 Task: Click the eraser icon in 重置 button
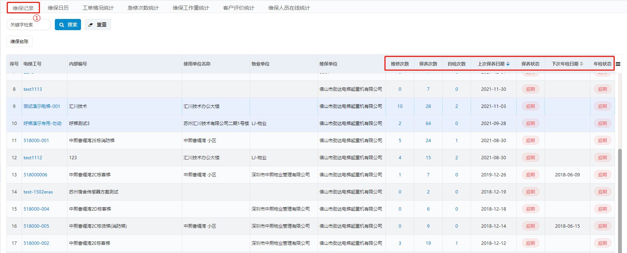tap(91, 25)
